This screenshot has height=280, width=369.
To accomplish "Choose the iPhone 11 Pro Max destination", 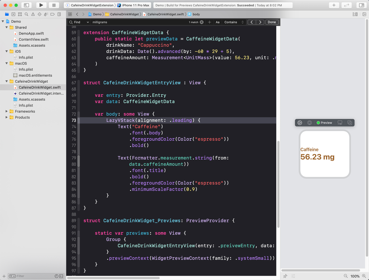I will click(x=133, y=5).
